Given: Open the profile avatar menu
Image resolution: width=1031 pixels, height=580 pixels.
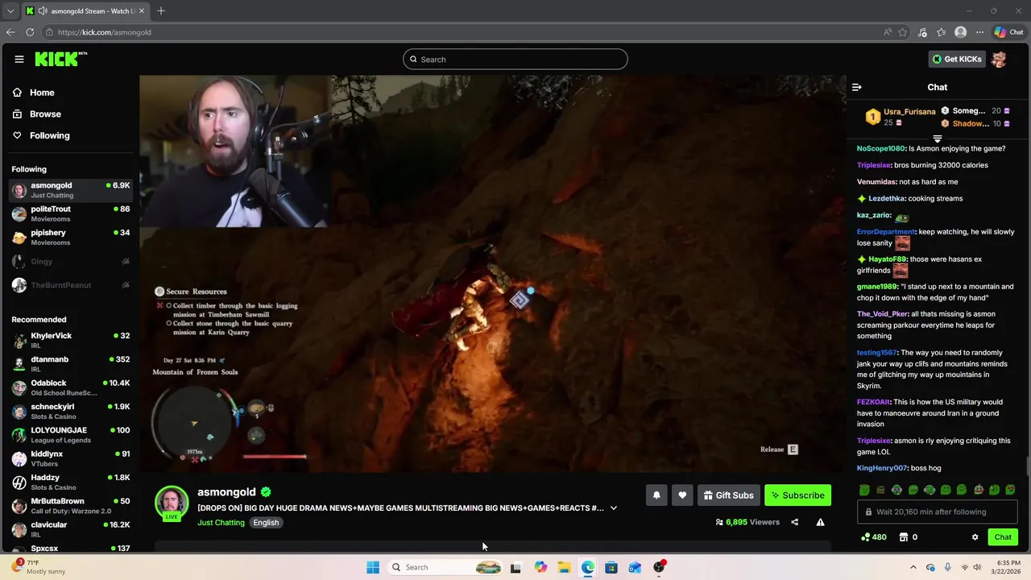Looking at the screenshot, I should 999,59.
